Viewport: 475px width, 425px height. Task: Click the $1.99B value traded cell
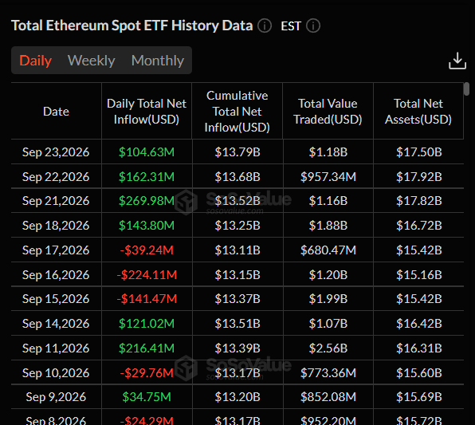coord(328,299)
